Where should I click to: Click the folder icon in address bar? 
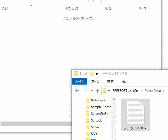[x=104, y=90]
